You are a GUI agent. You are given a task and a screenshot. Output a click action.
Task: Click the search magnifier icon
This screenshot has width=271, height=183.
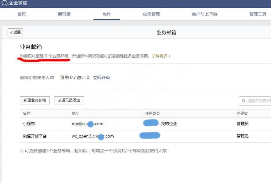[x=244, y=101]
